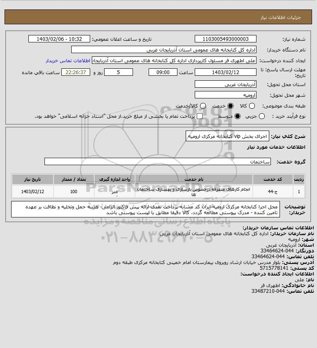
Task: Select the خدمت radio button
Action: [x=231, y=106]
